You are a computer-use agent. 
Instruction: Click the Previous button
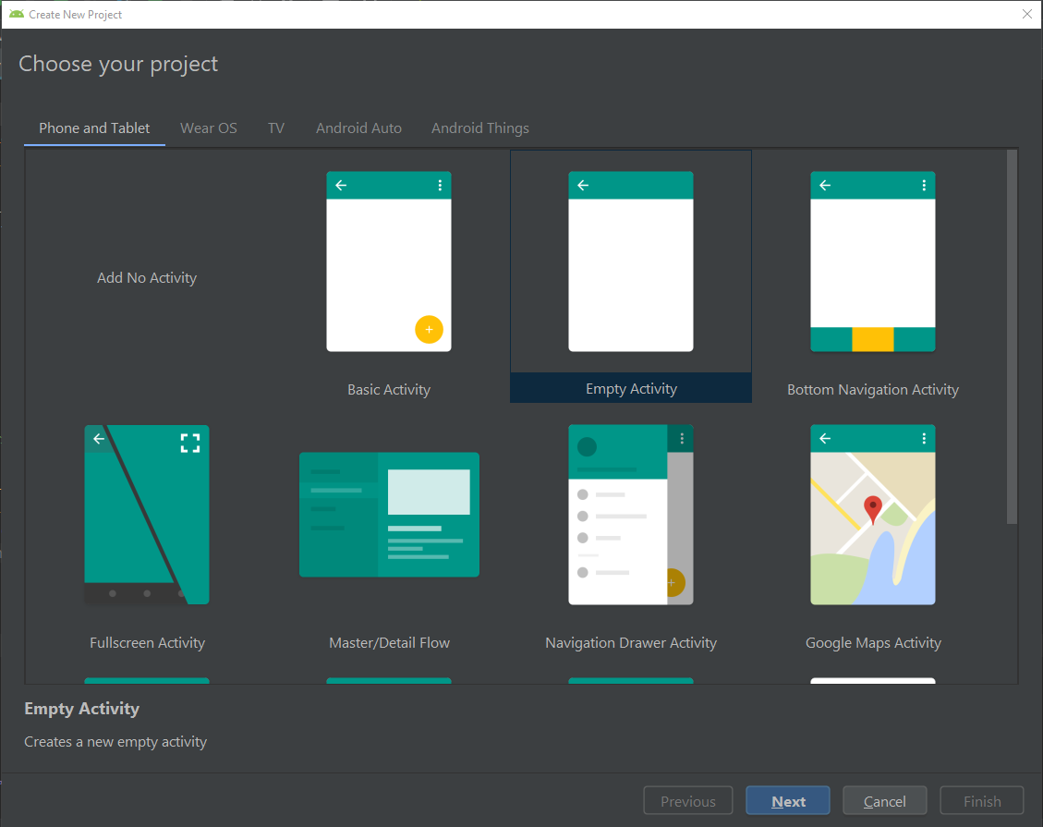pos(687,800)
